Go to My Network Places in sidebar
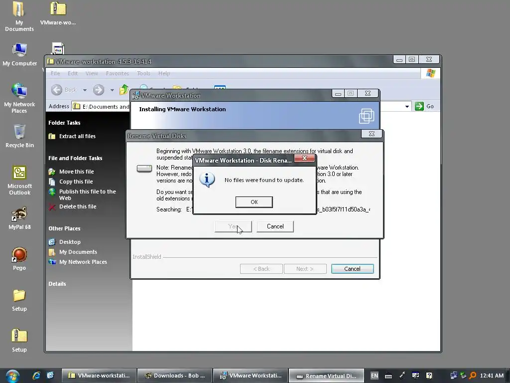 [x=83, y=262]
